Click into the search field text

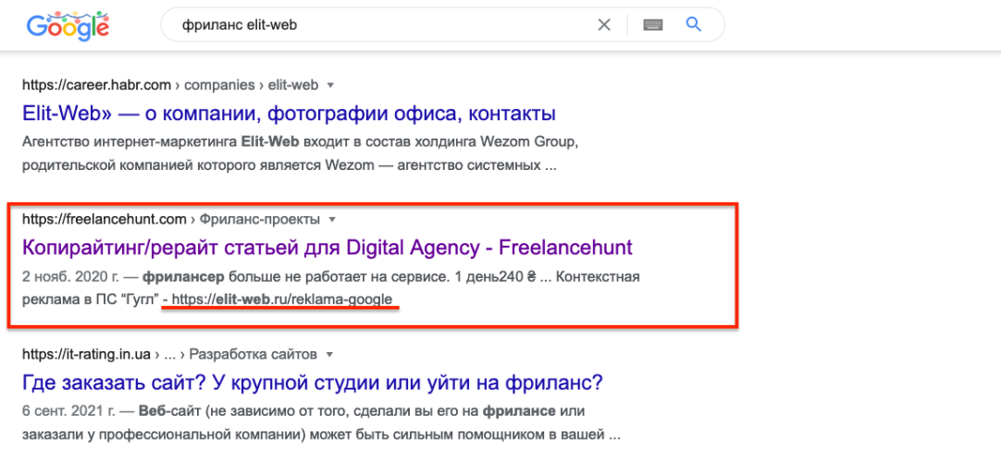point(240,26)
